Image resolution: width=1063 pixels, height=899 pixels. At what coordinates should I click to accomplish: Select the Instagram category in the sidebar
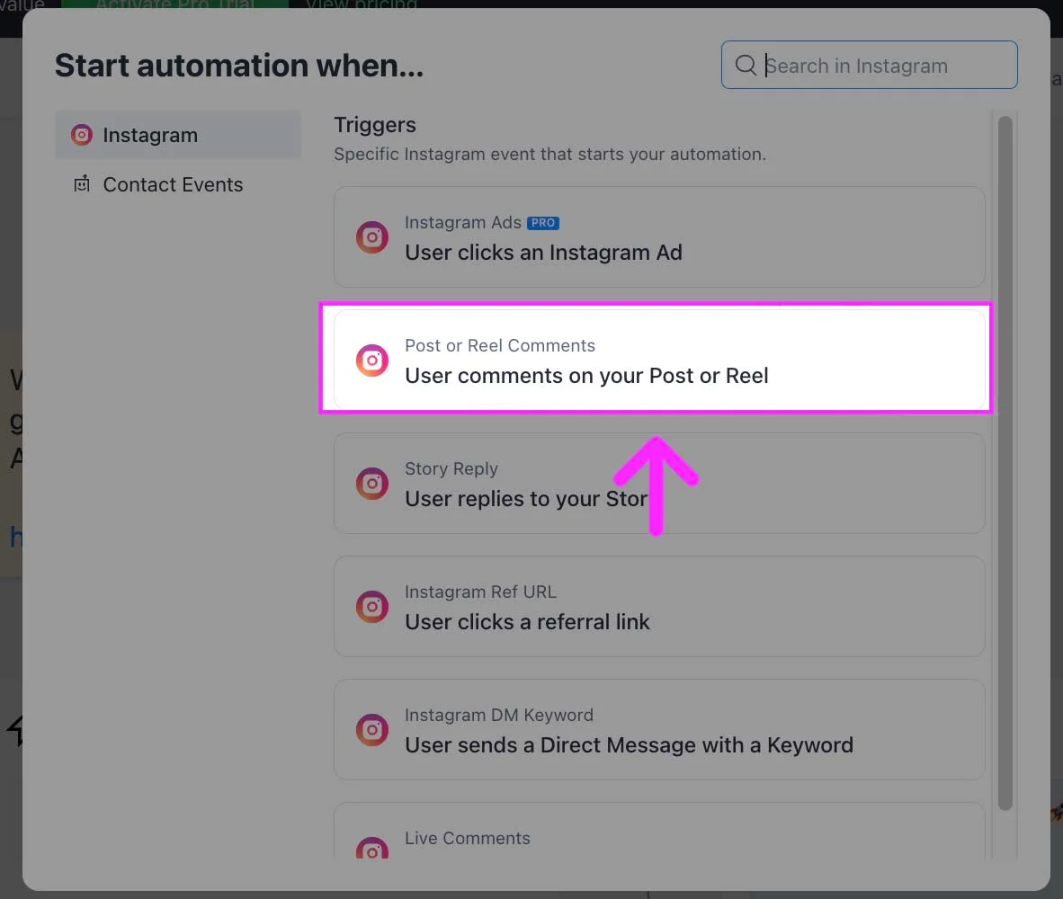[x=178, y=135]
